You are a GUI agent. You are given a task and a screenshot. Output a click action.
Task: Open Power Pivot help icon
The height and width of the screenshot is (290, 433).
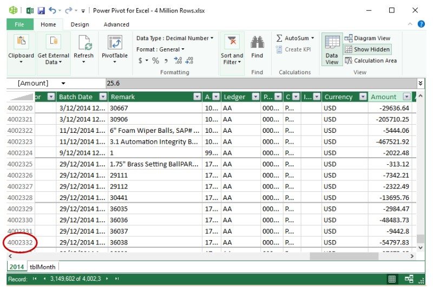coord(421,24)
